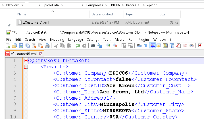204x119 pixels.
Task: Toggle the monitoring eye icon
Action: click(x=191, y=46)
